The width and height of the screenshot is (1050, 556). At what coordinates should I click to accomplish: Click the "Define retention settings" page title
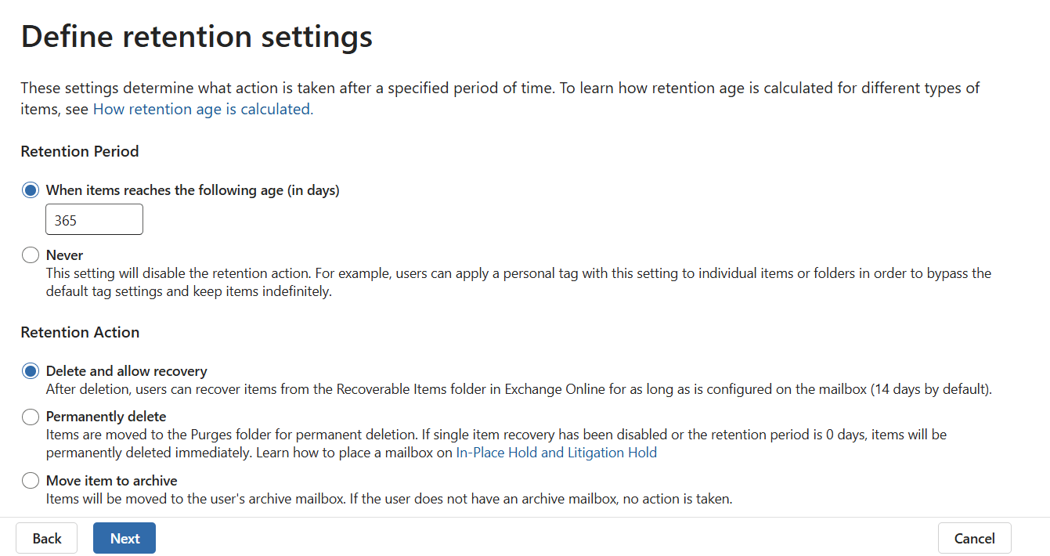coord(197,36)
